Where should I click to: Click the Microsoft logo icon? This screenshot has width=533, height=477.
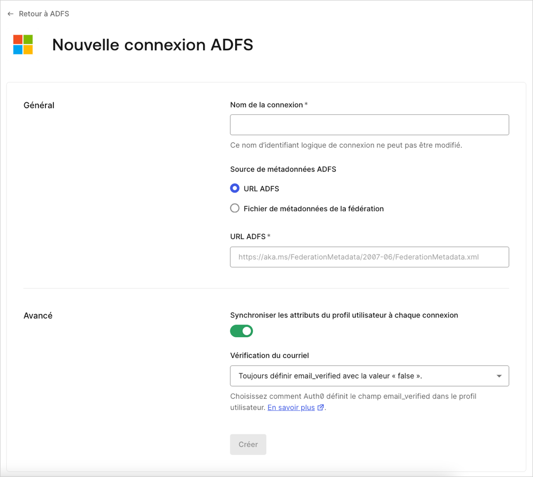click(23, 45)
